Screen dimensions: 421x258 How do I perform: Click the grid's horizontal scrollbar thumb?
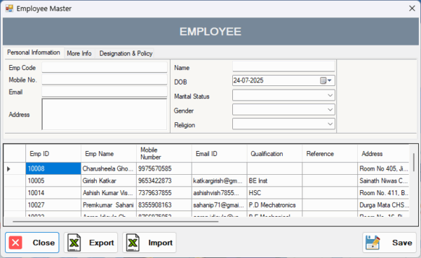tap(116, 222)
